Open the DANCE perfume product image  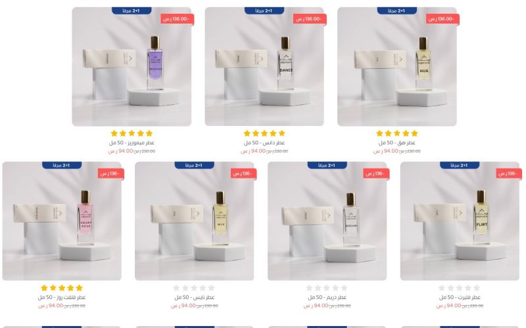coord(264,67)
